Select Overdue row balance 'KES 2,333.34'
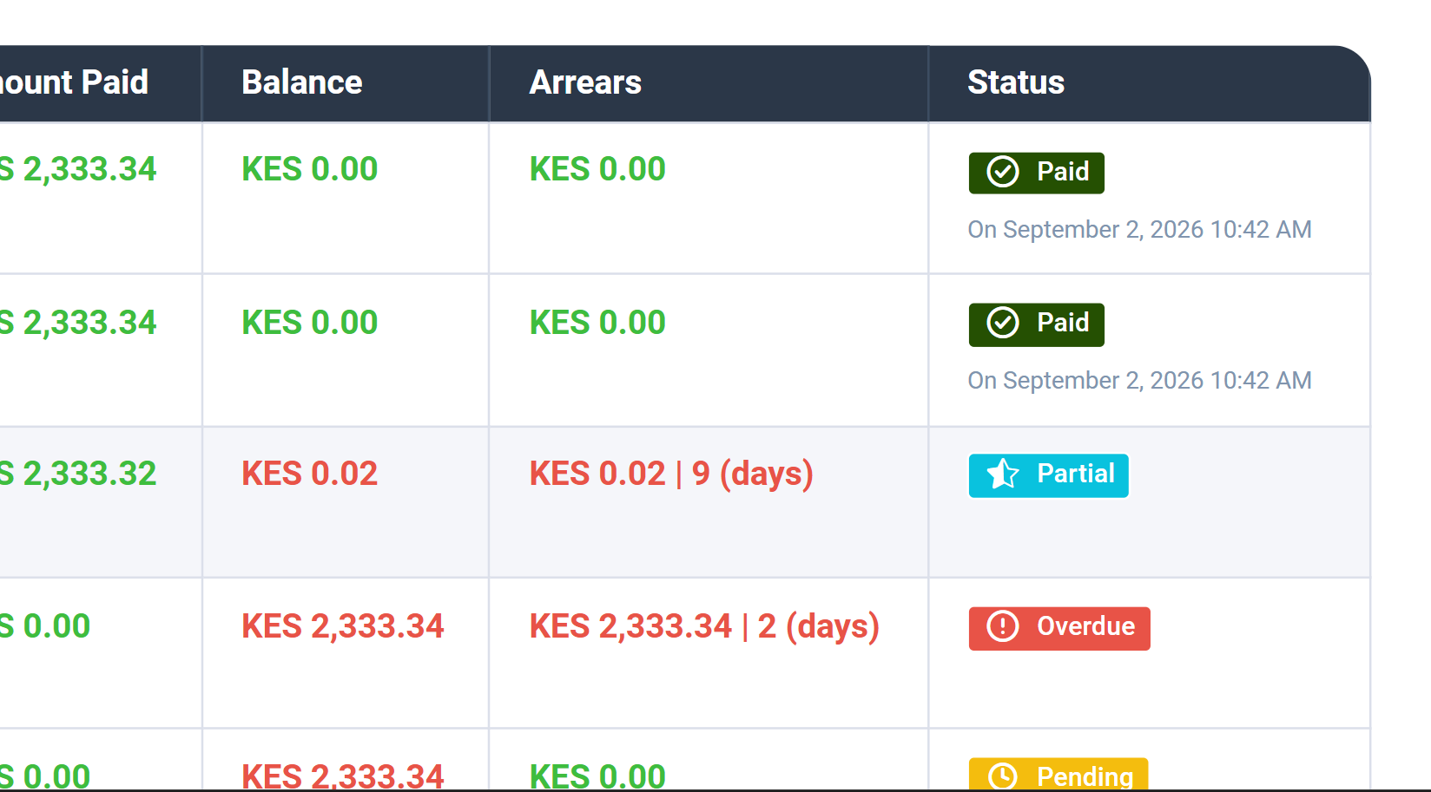Viewport: 1431px width, 792px height. tap(342, 626)
